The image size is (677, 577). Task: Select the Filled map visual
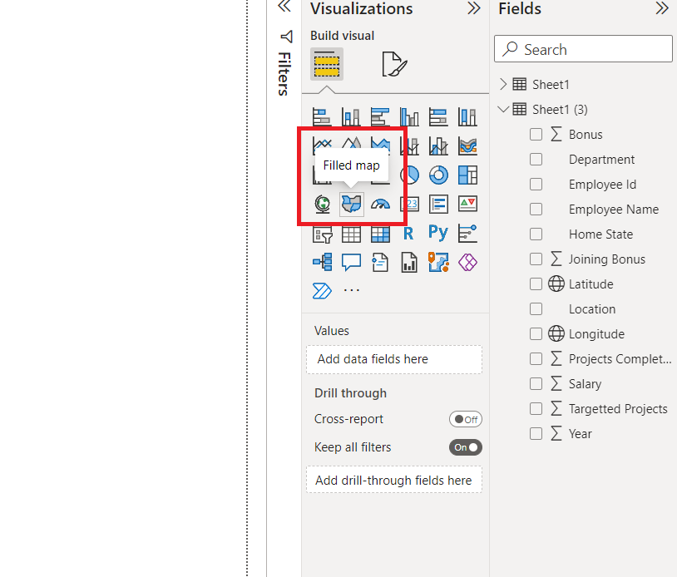352,204
